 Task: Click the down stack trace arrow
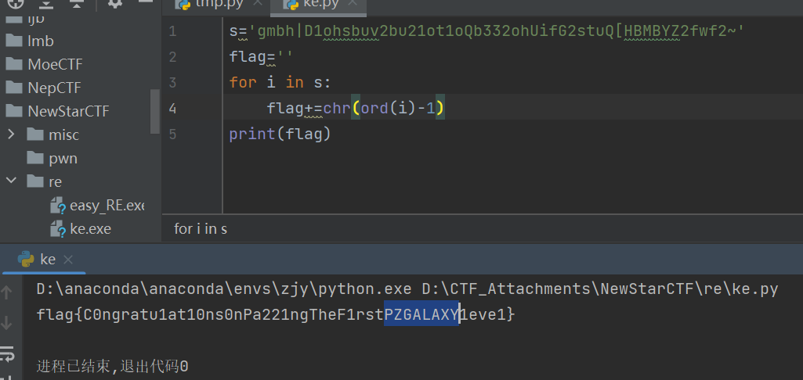[x=8, y=322]
